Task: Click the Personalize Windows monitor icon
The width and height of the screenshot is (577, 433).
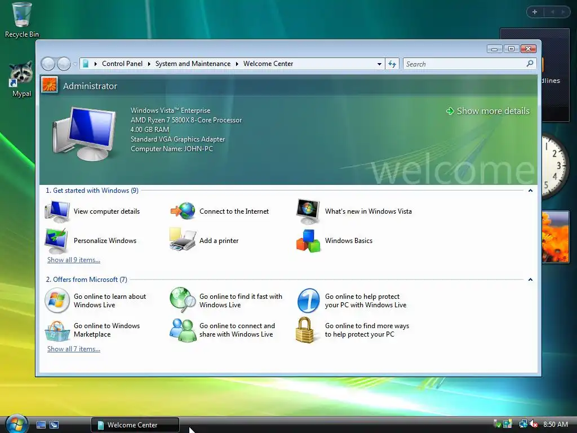Action: pos(56,241)
